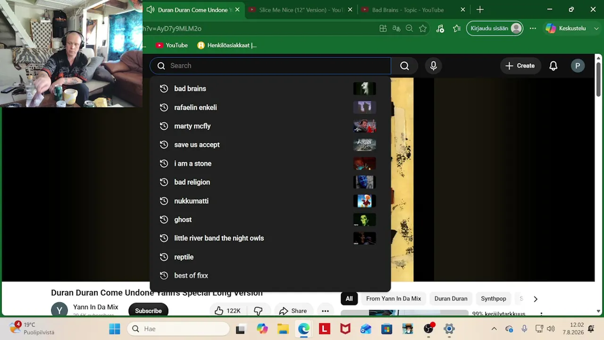This screenshot has height=340, width=604.
Task: Open the translate page icon
Action: 396,28
